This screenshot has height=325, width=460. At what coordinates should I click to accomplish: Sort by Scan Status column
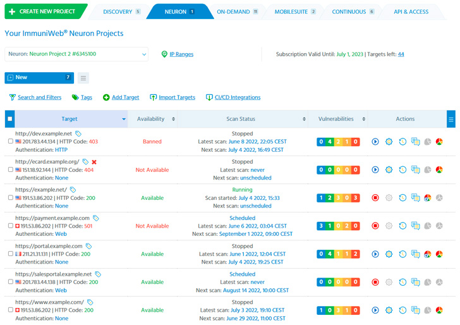[x=243, y=119]
